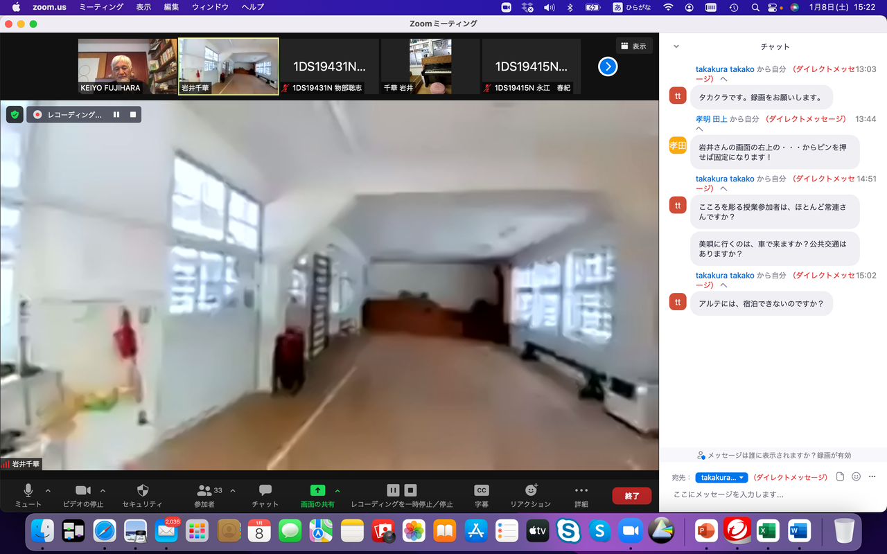Open Excel from the Dock
The width and height of the screenshot is (887, 554).
[768, 531]
